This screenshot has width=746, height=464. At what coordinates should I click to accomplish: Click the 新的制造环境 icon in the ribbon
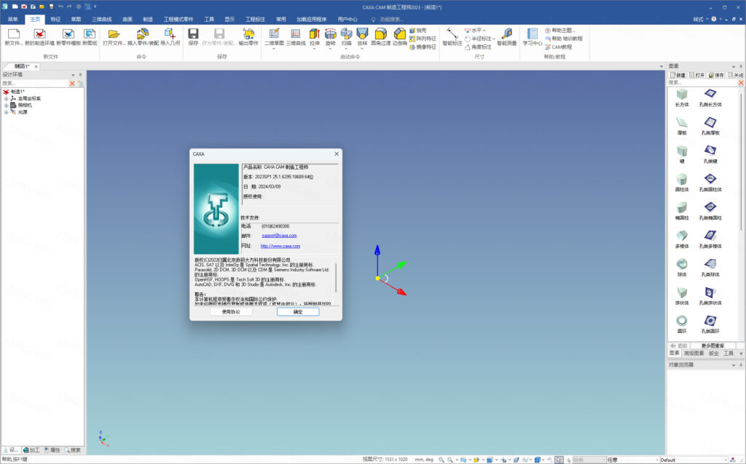click(x=39, y=34)
